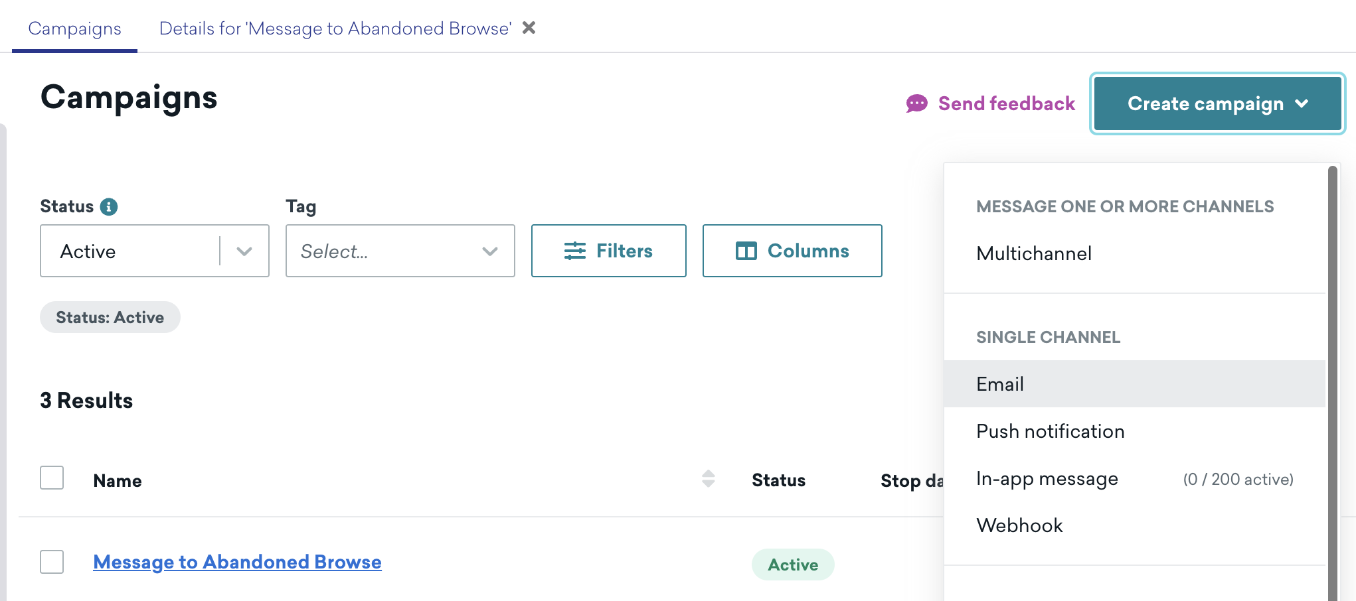Open the Tag select dropdown
The image size is (1356, 601).
[400, 251]
